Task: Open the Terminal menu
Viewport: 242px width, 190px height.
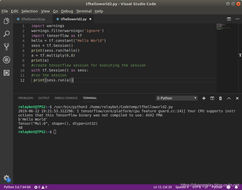Action: click(84, 11)
